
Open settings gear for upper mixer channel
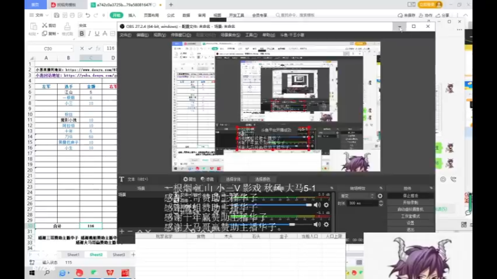pos(327,205)
